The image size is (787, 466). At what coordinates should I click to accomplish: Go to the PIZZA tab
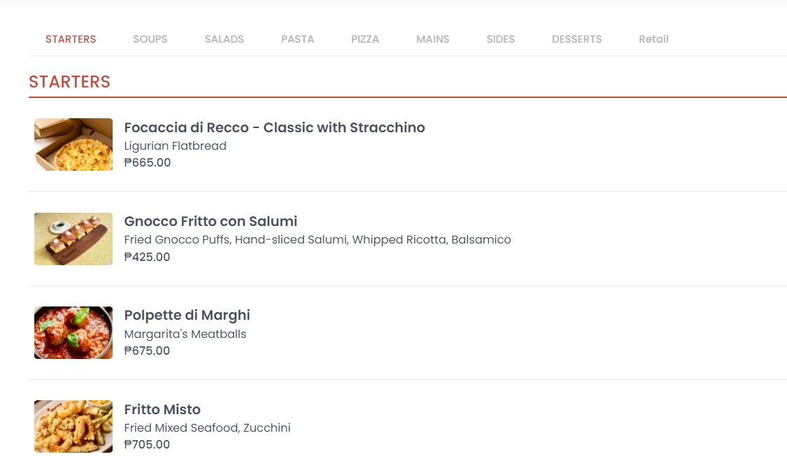(365, 39)
